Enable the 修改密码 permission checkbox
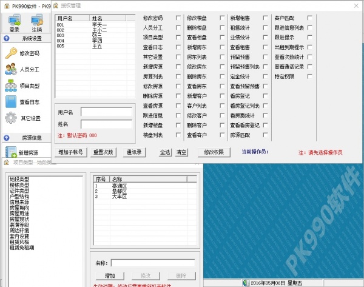This screenshot has height=287, width=364. (x=178, y=18)
